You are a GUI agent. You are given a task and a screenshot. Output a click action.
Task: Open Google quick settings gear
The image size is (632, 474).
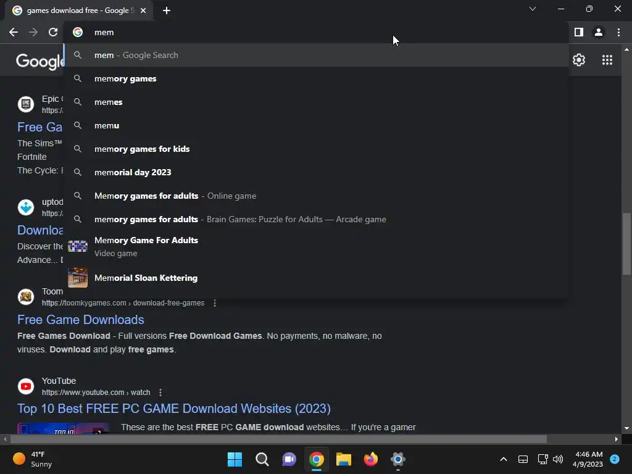pos(579,60)
